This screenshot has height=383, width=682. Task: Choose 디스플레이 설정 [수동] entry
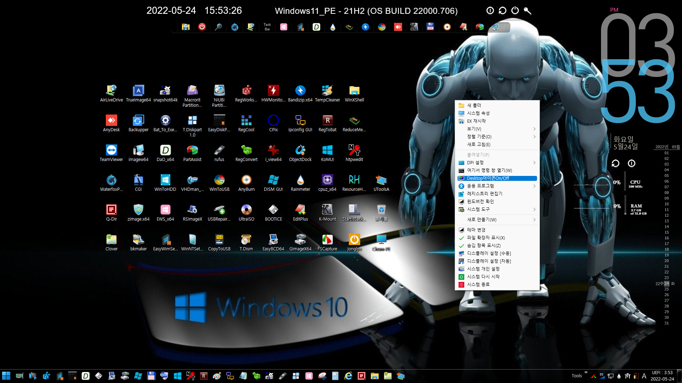click(497, 253)
